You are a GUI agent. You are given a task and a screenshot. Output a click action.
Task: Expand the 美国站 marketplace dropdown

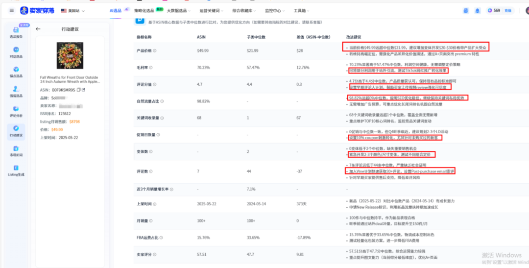pyautogui.click(x=72, y=10)
